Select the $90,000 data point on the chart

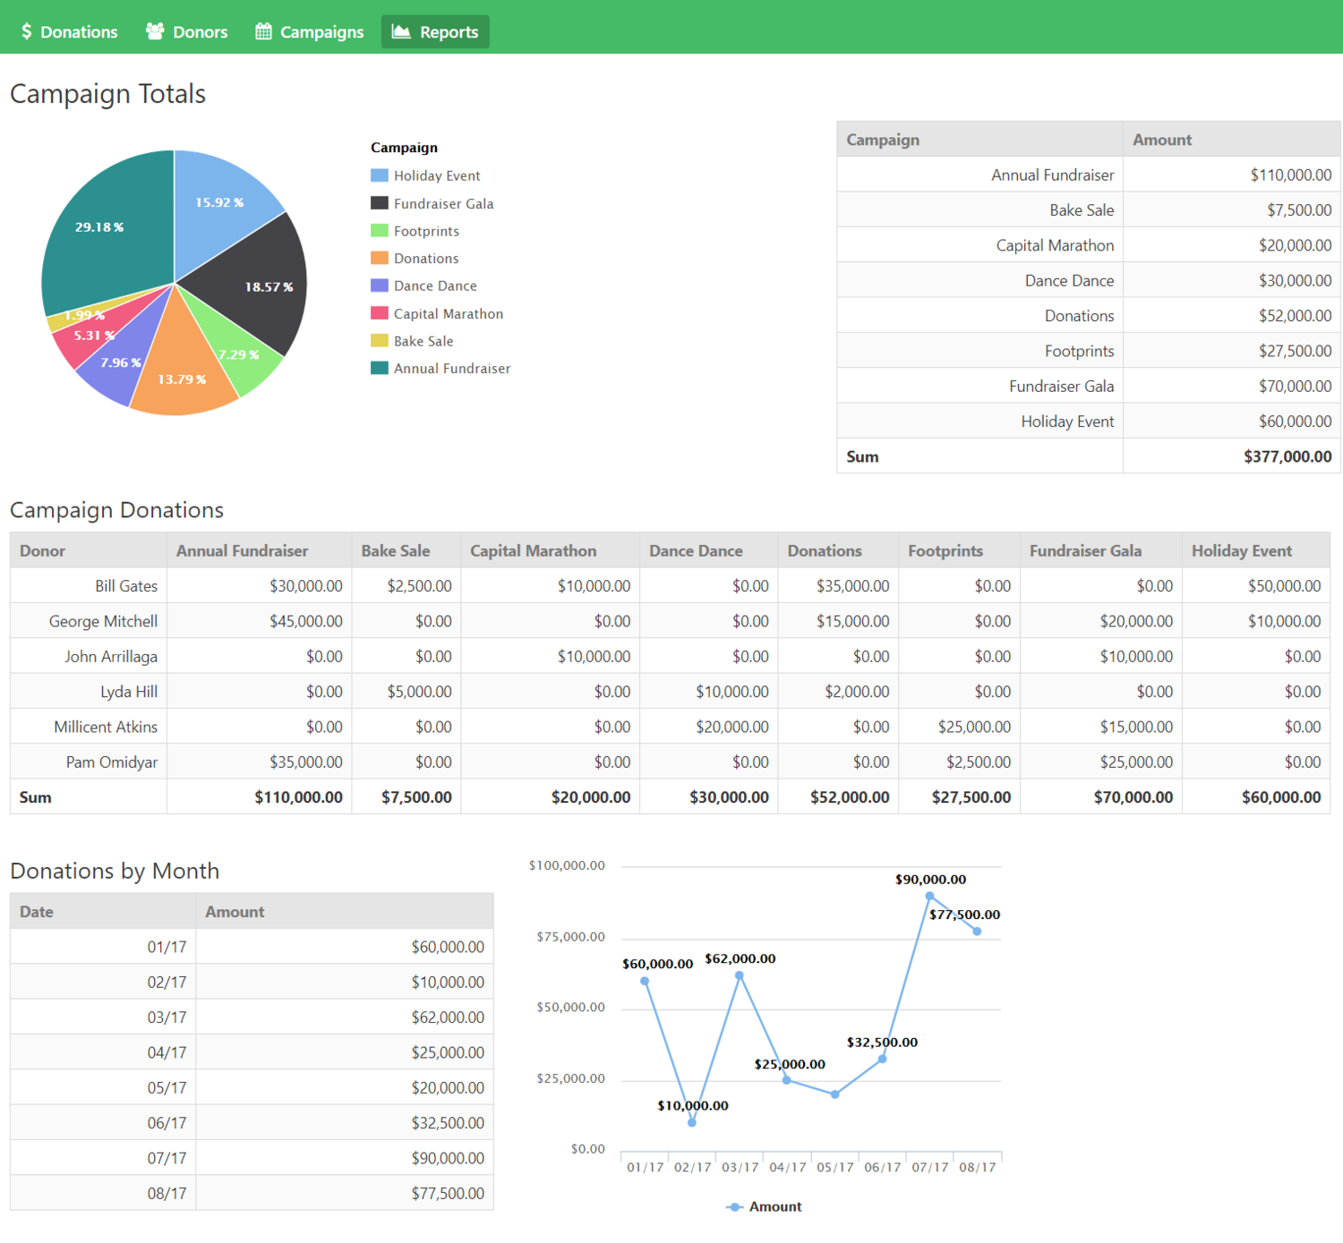928,894
